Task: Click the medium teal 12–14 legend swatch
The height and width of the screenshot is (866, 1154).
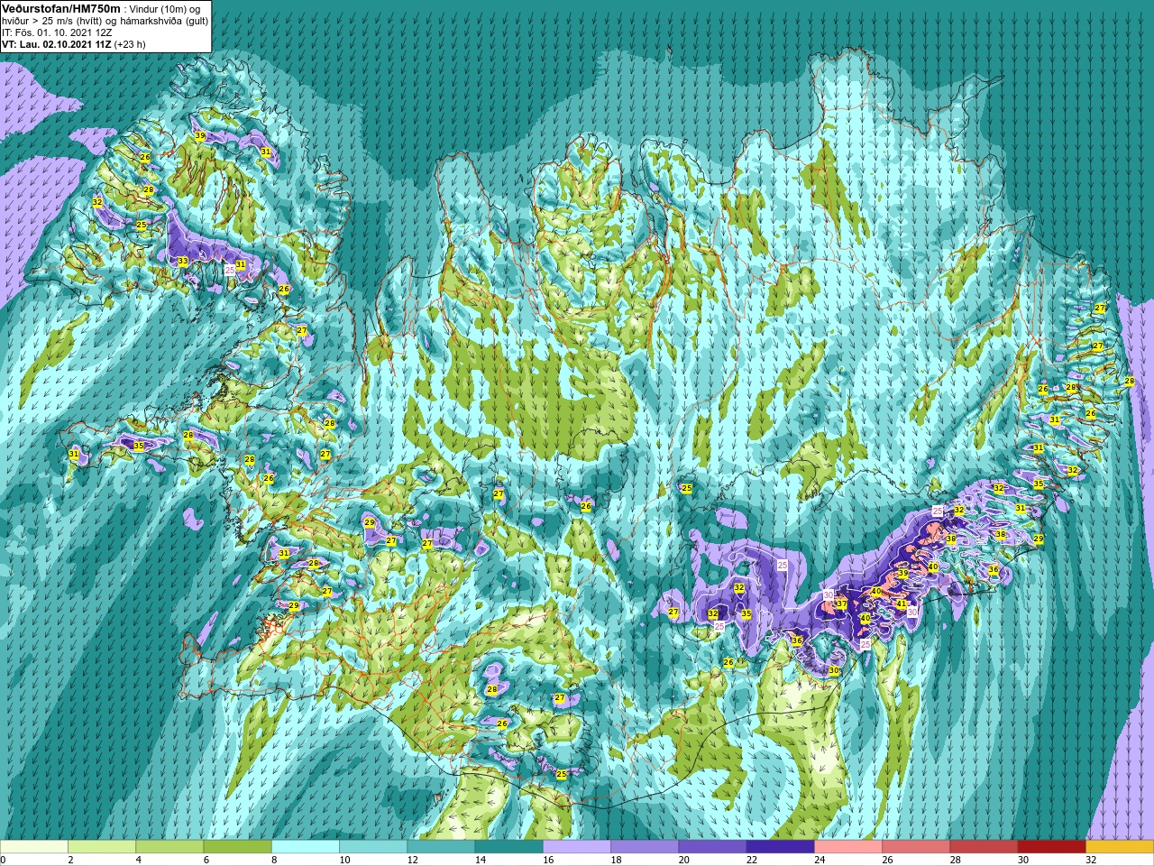Action: (x=441, y=847)
